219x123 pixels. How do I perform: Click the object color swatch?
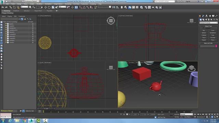216,46
